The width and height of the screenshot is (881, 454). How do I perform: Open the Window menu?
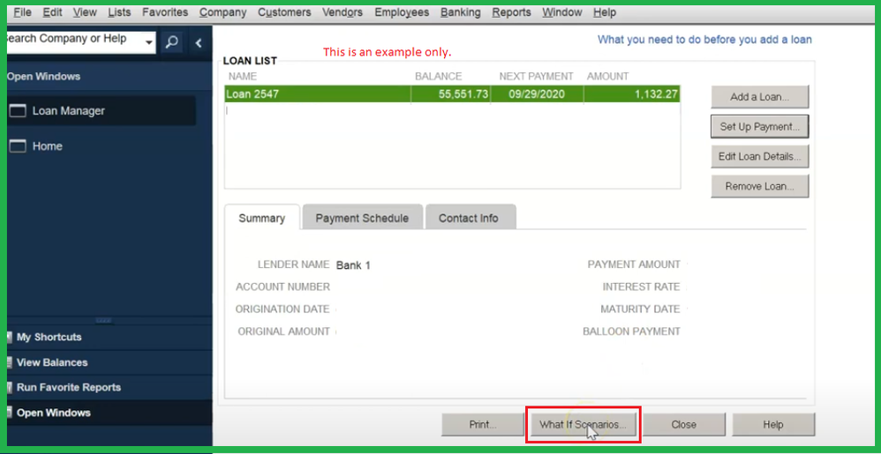(561, 11)
